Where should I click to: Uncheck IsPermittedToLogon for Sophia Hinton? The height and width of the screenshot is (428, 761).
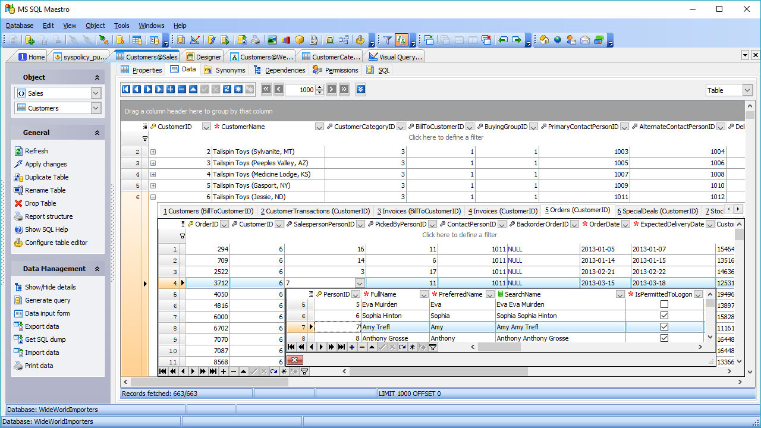[x=664, y=316]
